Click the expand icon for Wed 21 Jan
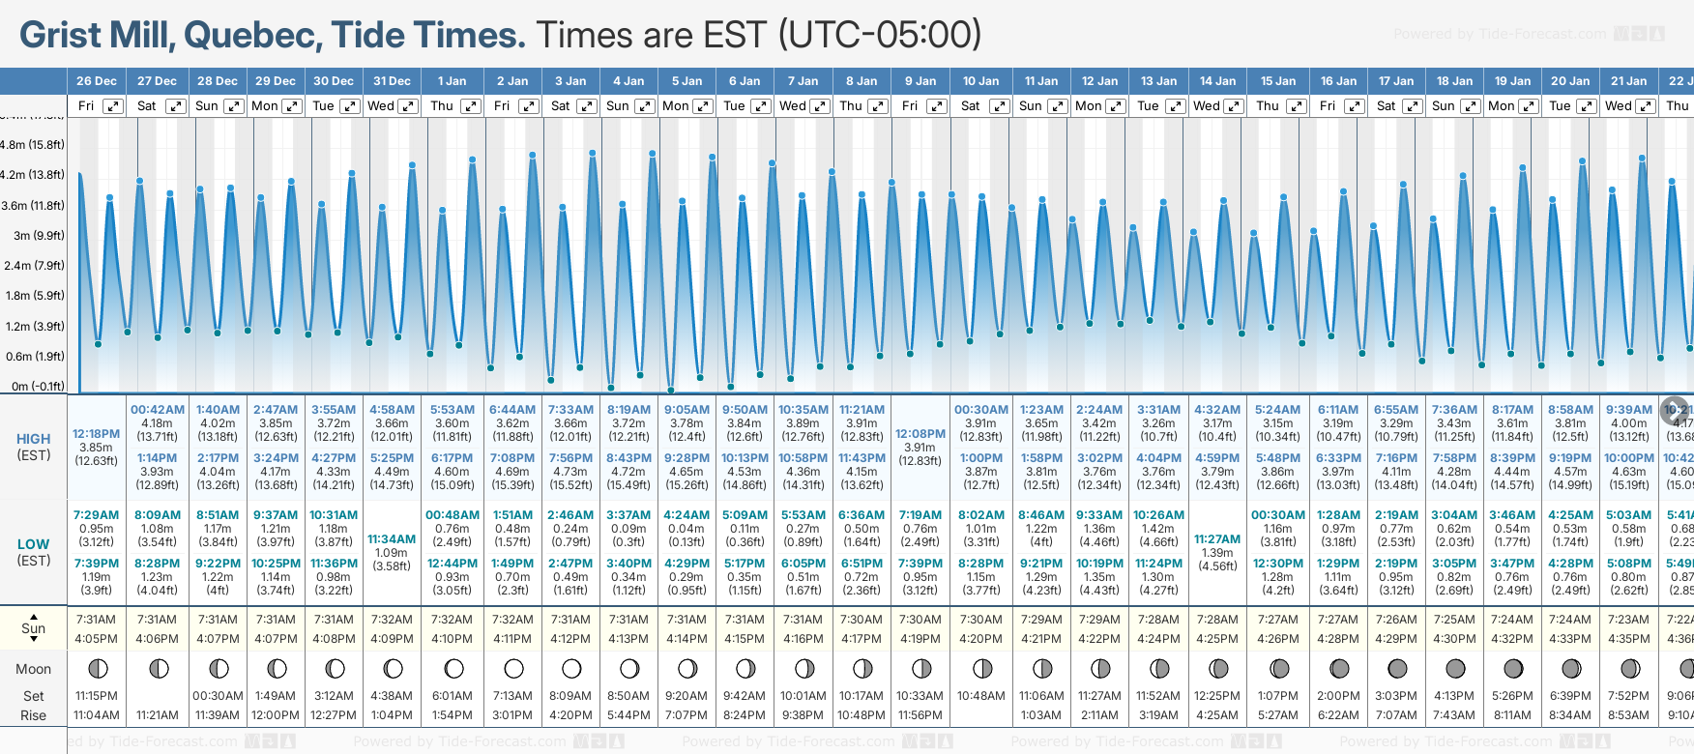Image resolution: width=1694 pixels, height=754 pixels. click(x=1646, y=106)
